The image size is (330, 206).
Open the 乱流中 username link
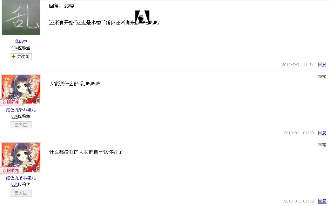click(21, 41)
